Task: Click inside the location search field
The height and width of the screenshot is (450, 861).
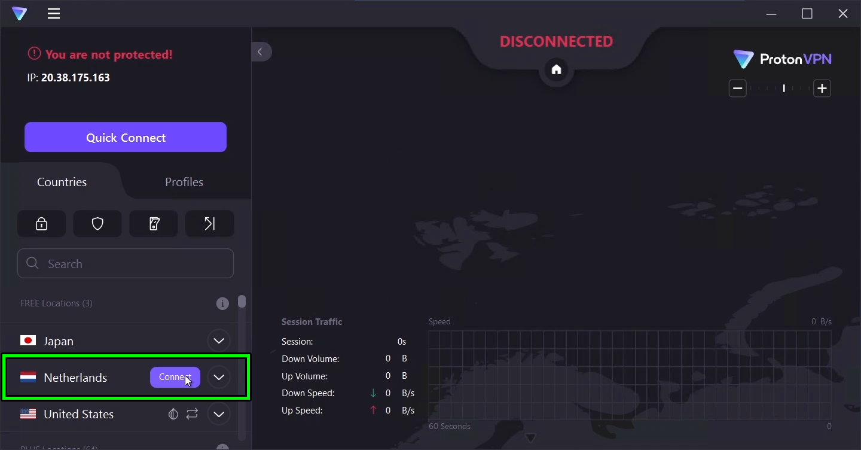Action: click(126, 263)
